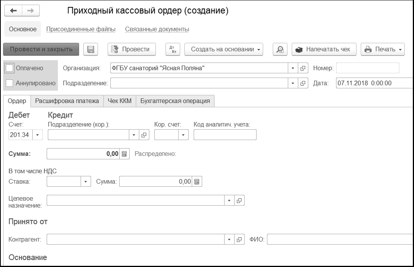Switch to the Бухгалтерская операция tab

click(x=175, y=101)
